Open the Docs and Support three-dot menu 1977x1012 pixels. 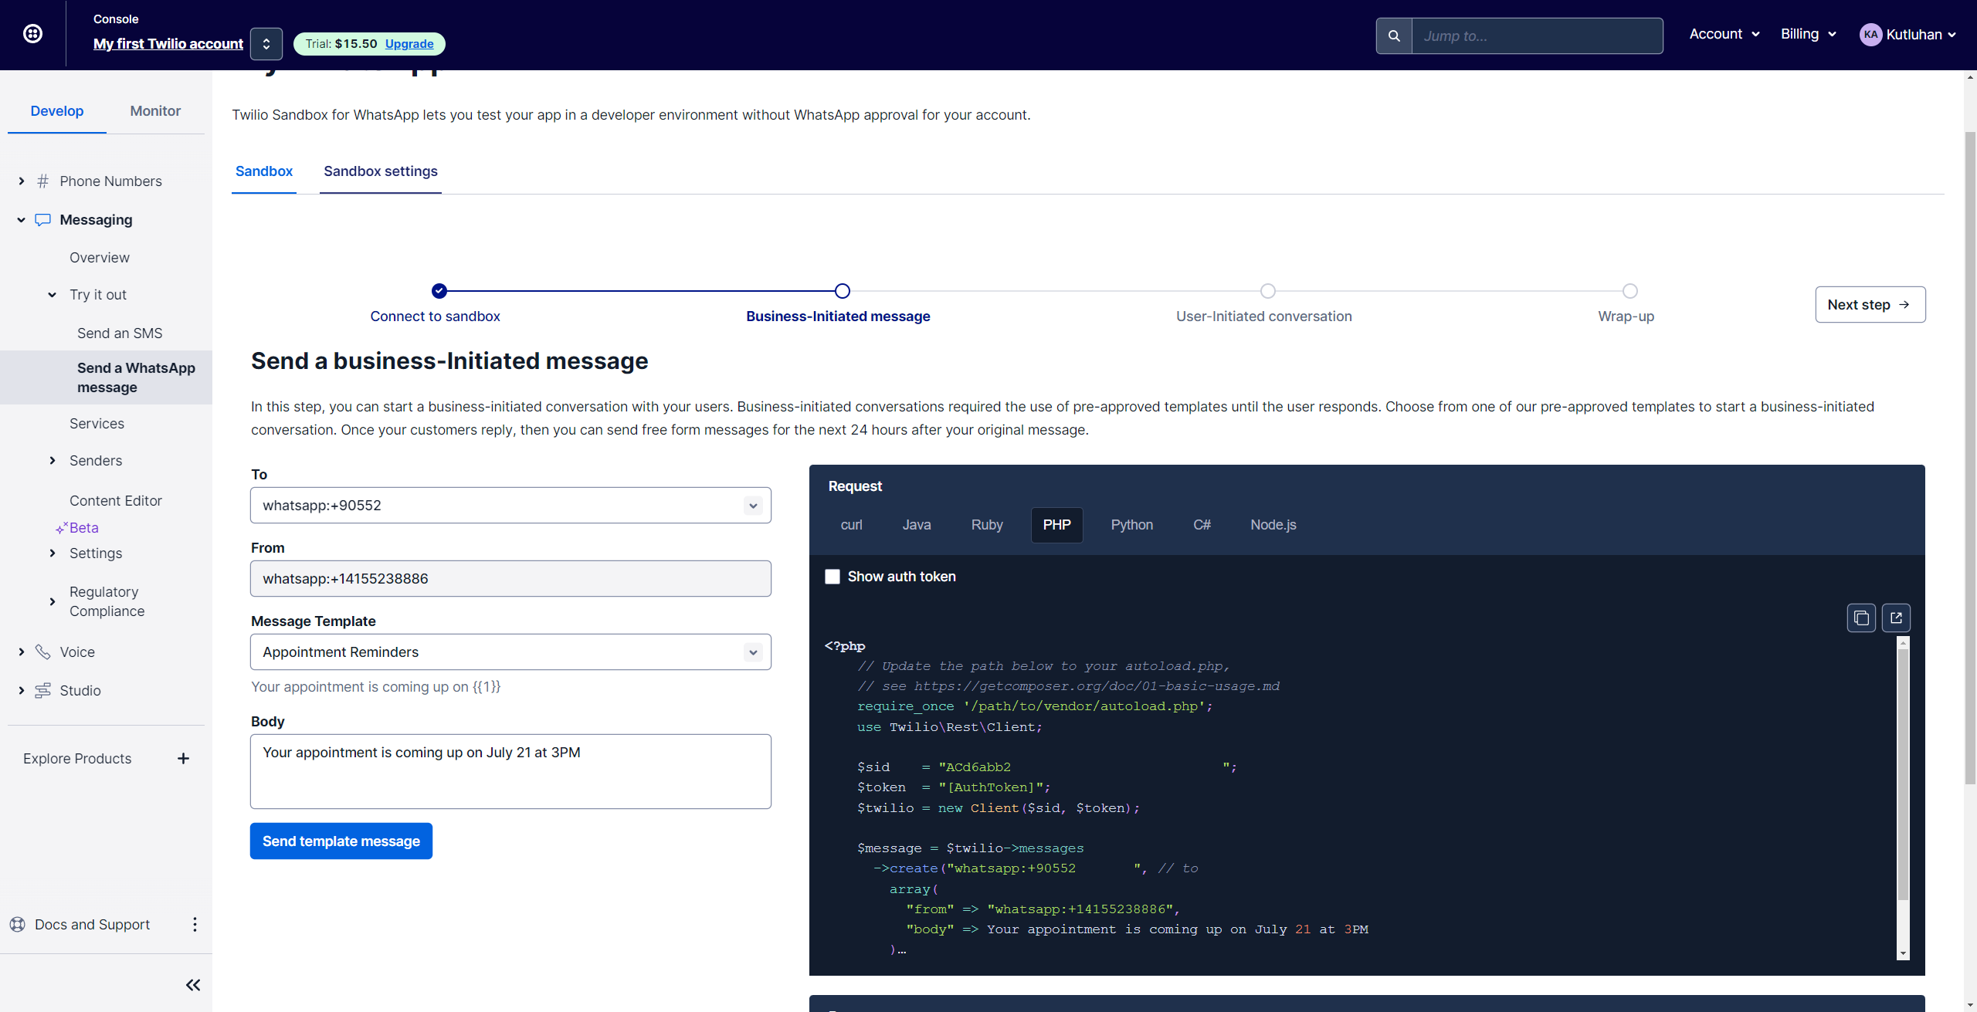point(195,925)
